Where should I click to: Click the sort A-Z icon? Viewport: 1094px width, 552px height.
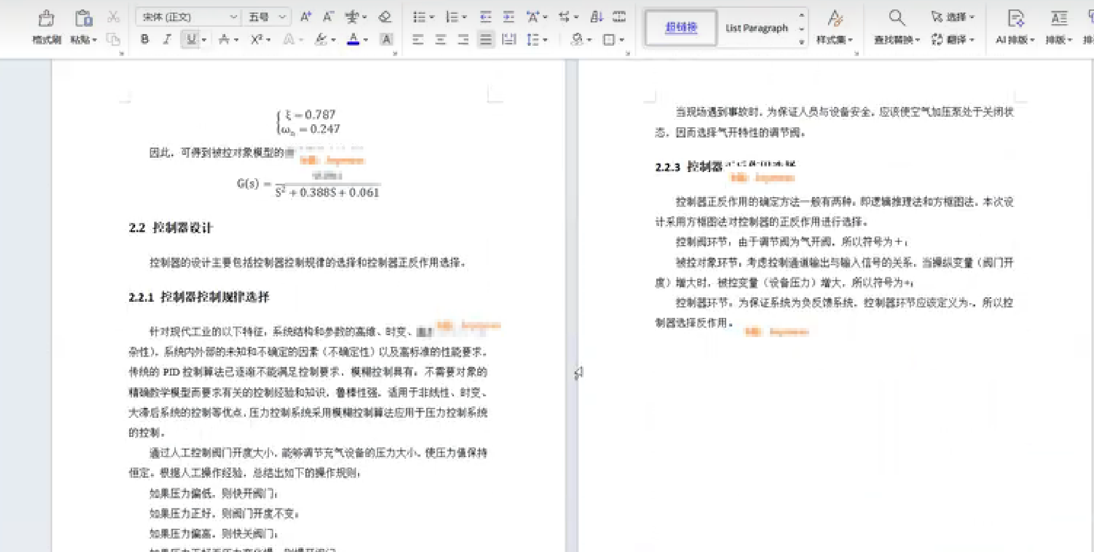[597, 17]
